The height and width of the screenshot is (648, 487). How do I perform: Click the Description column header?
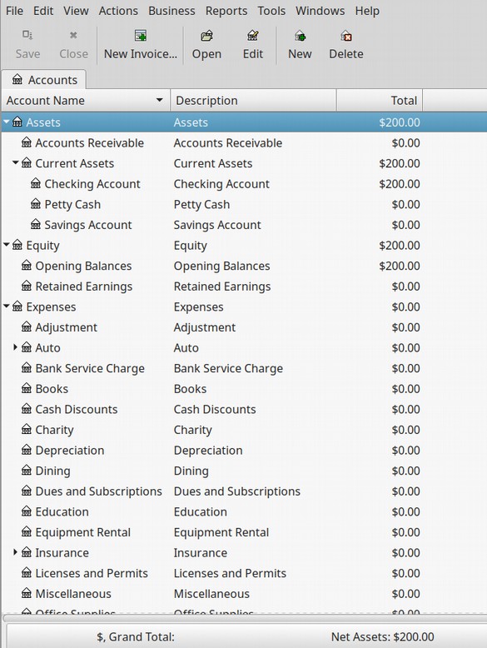coord(253,101)
